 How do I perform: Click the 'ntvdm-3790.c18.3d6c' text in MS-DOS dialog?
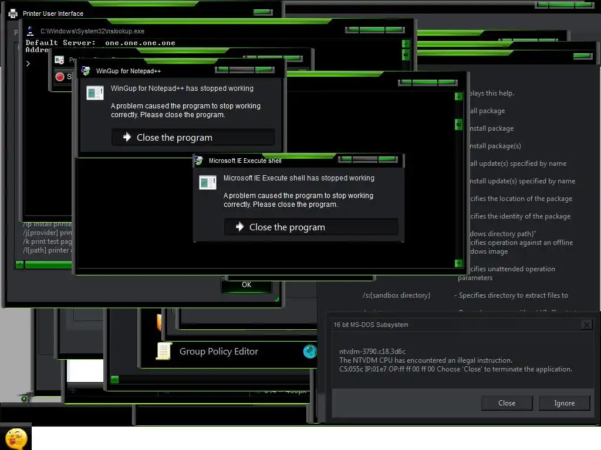(x=372, y=352)
